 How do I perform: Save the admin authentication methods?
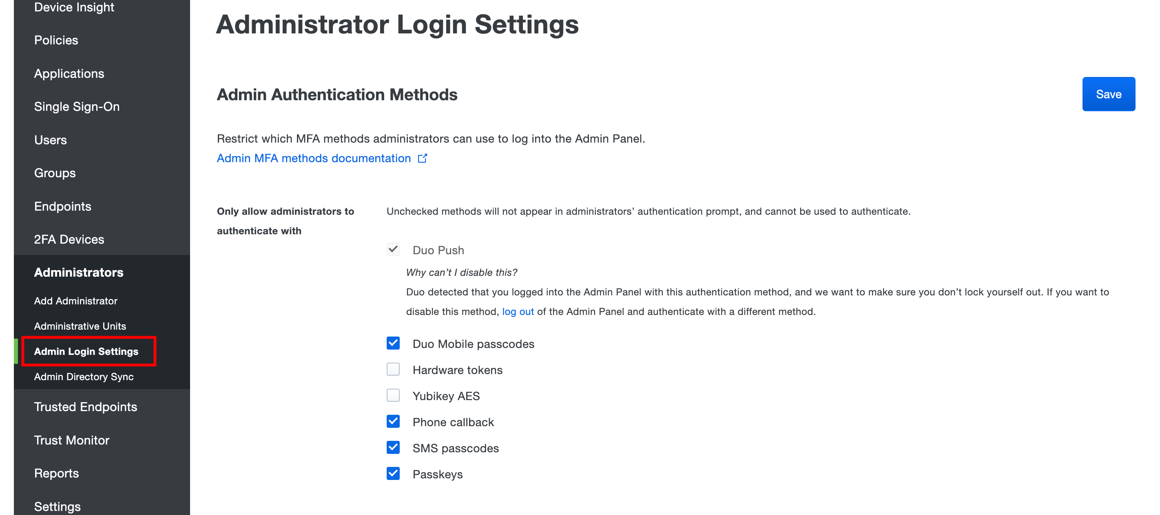pyautogui.click(x=1108, y=94)
